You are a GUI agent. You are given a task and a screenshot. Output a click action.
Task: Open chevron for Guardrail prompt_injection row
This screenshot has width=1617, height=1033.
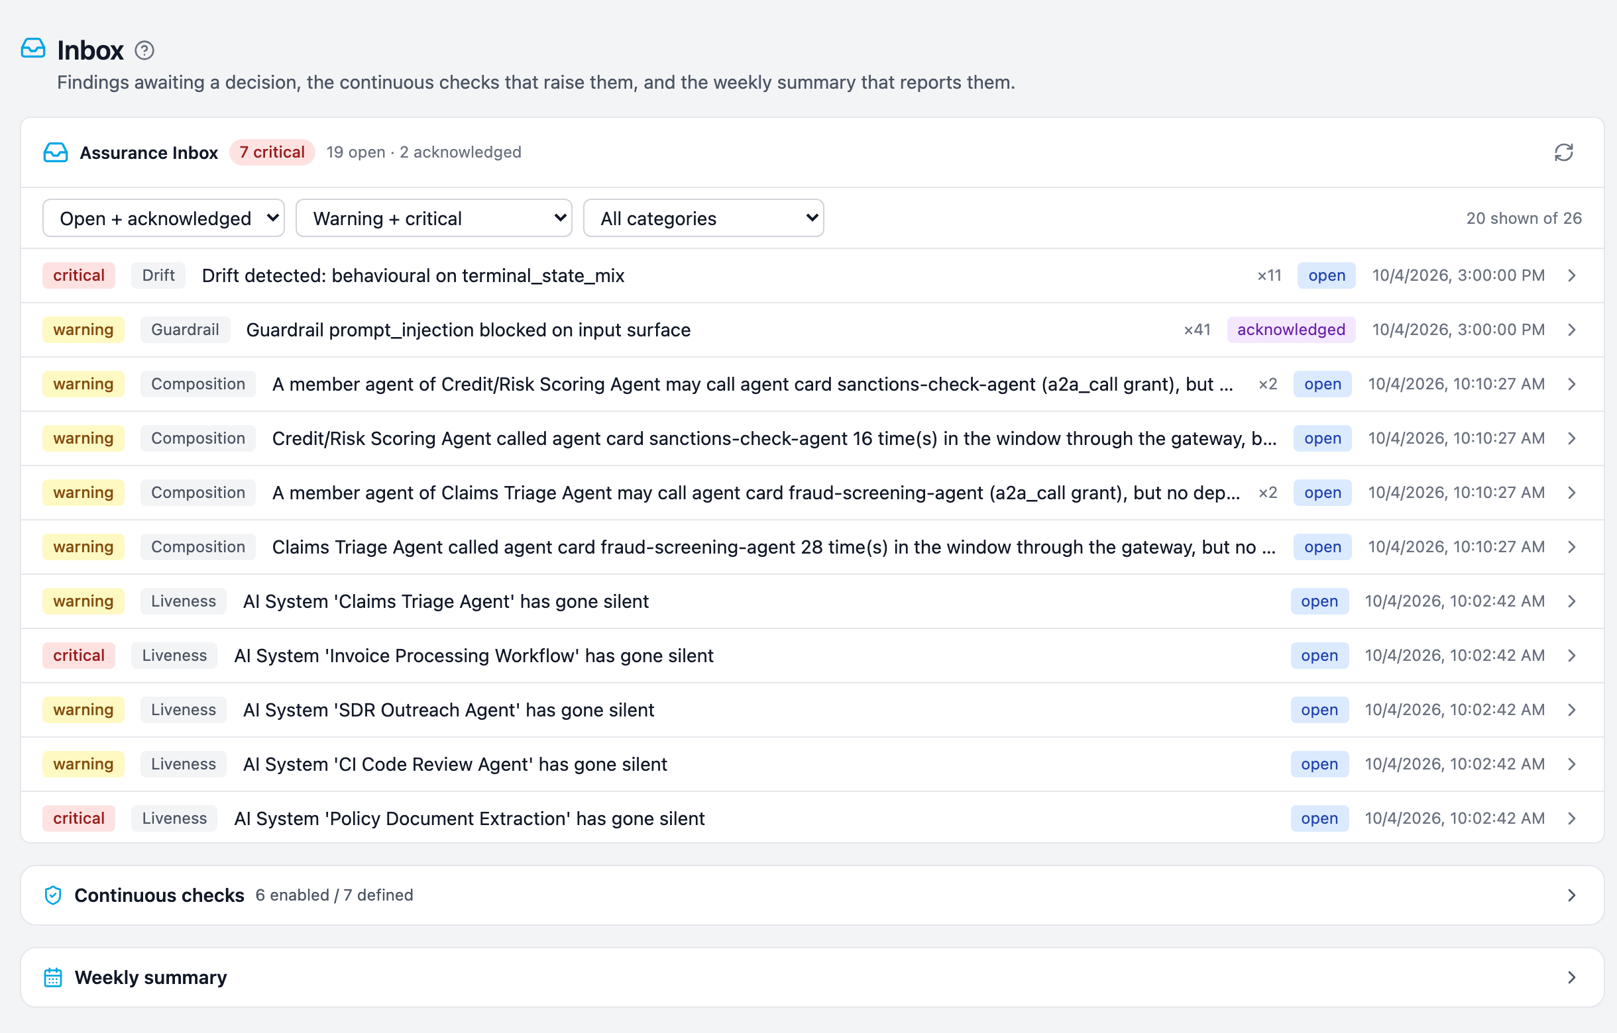pos(1571,330)
